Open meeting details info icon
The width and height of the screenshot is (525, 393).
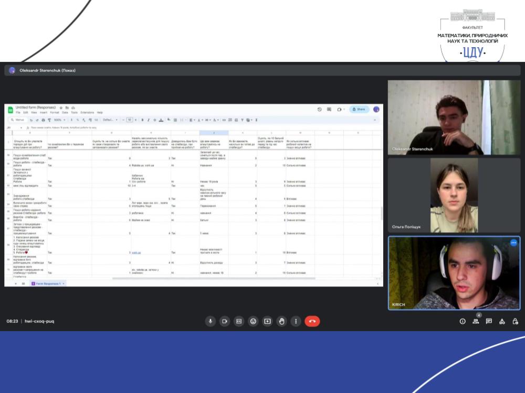click(463, 321)
